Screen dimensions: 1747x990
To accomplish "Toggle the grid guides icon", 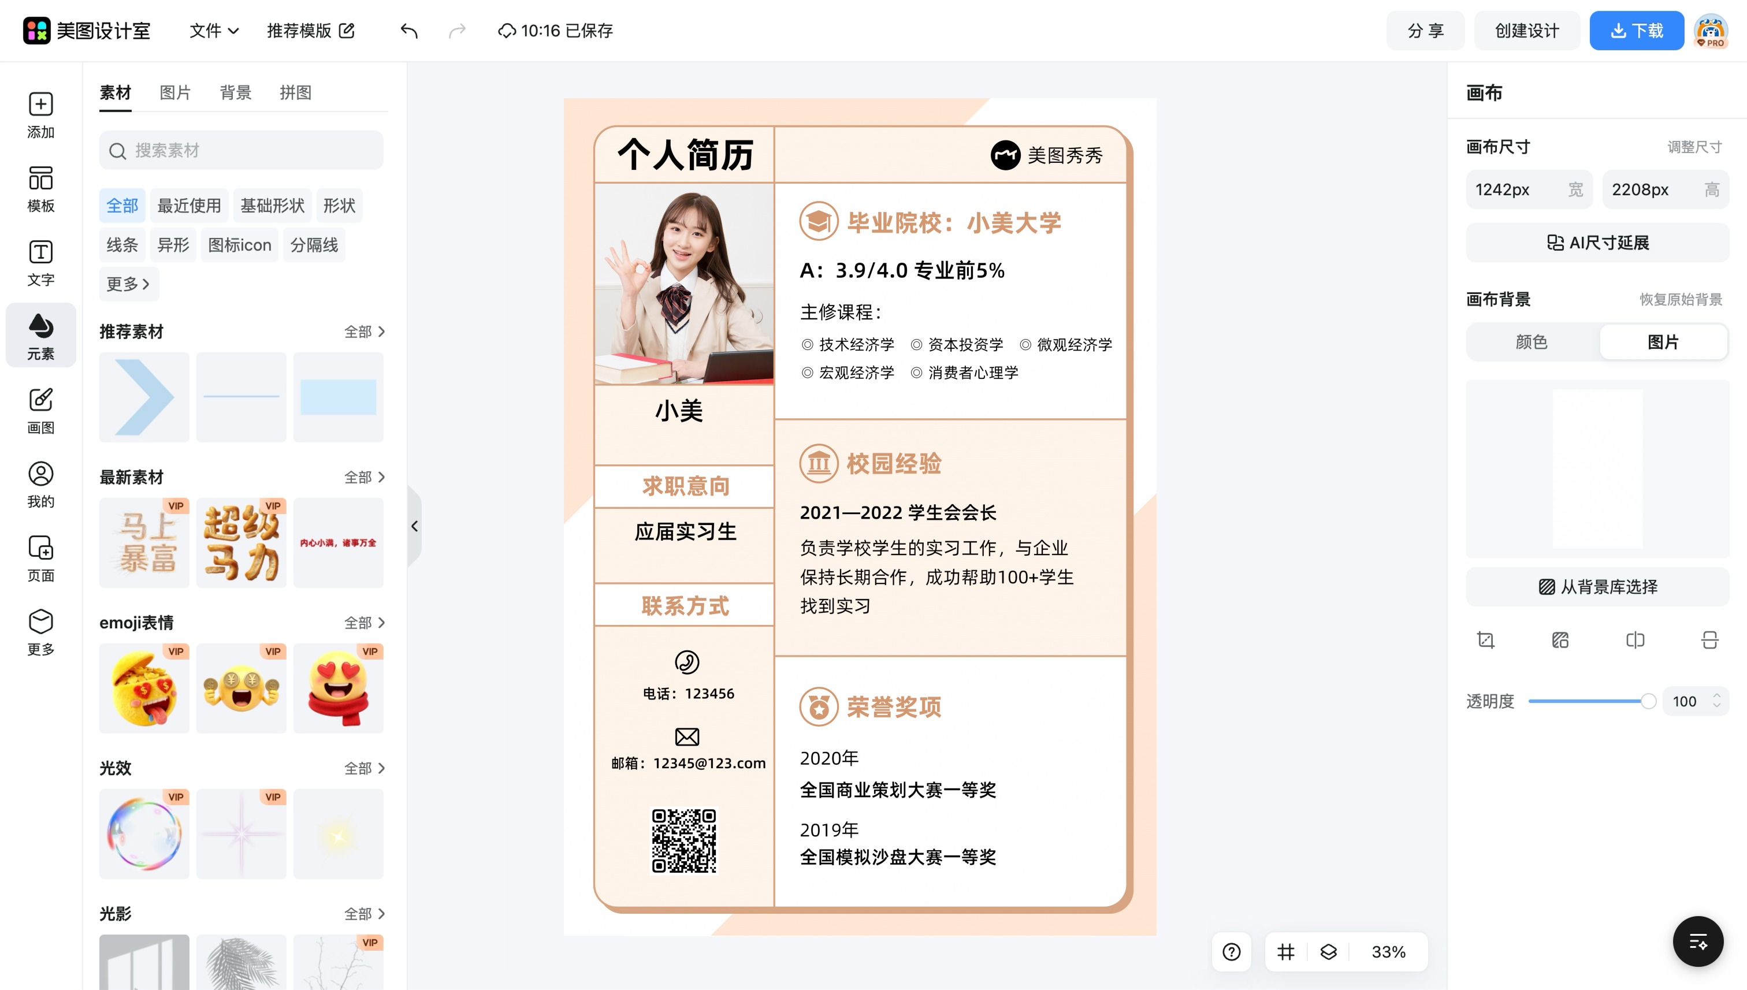I will (1285, 951).
